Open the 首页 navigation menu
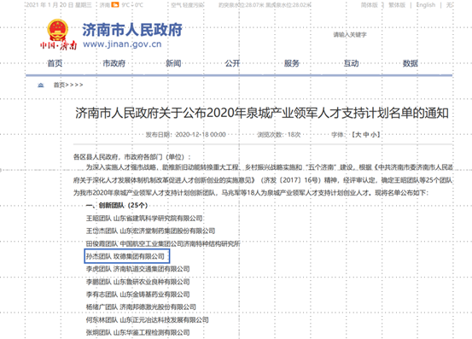Image resolution: width=472 pixels, height=339 pixels. (x=55, y=63)
